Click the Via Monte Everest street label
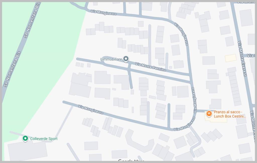 242,59
